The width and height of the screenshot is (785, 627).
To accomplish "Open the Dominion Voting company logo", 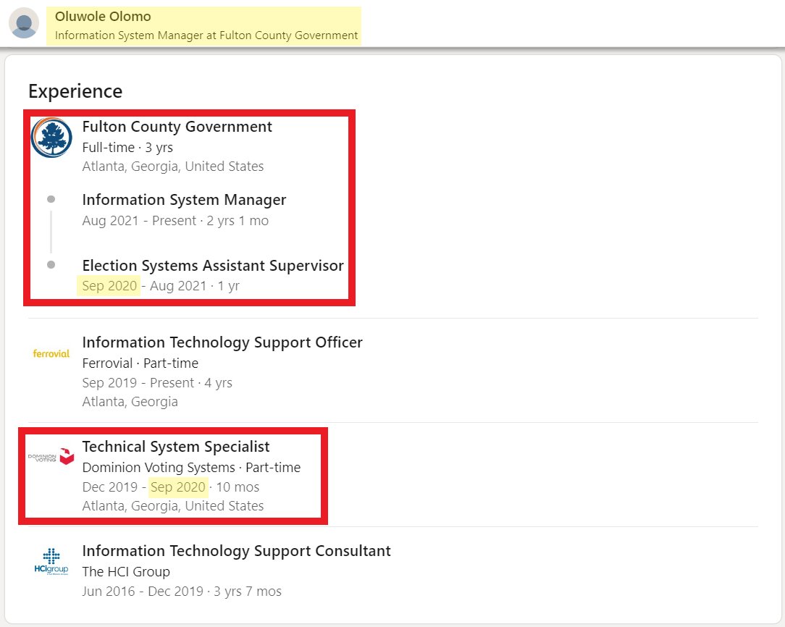I will pos(51,457).
